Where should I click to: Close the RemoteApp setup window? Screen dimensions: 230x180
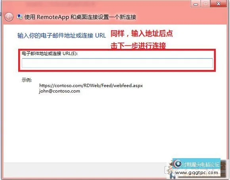(x=218, y=4)
